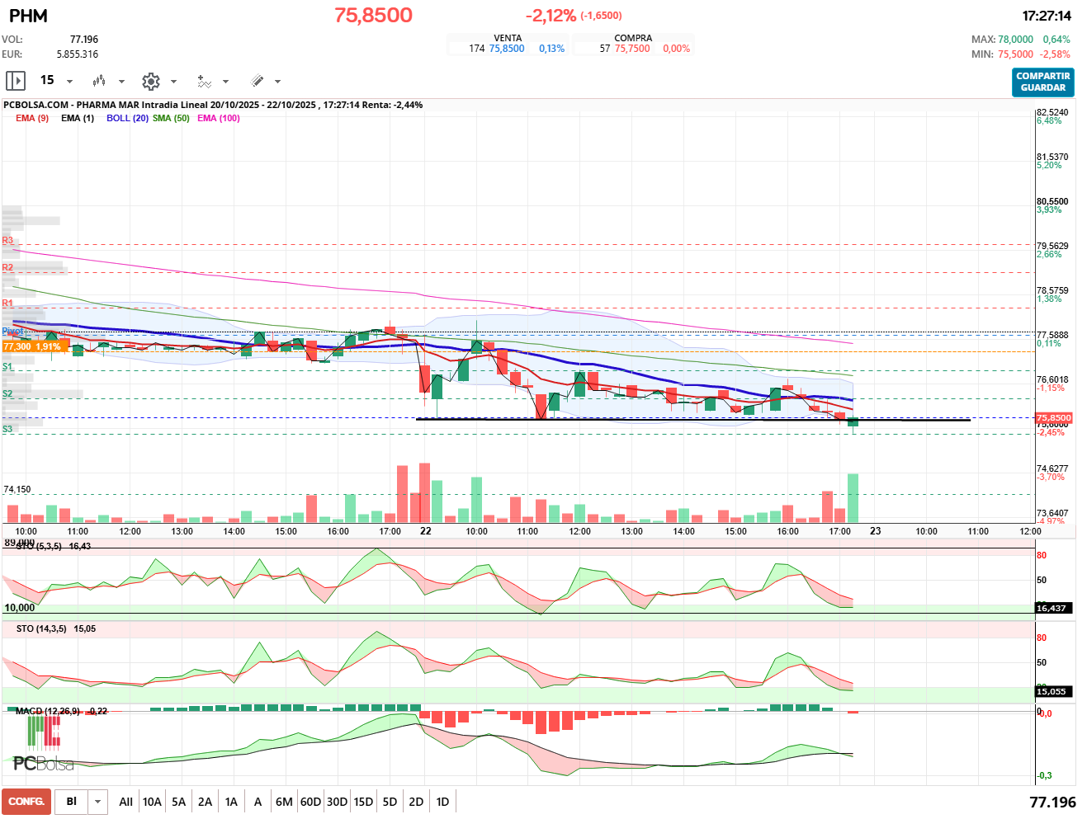Click the add indicator line icon
Screen dimensions: 1087x819
[204, 81]
